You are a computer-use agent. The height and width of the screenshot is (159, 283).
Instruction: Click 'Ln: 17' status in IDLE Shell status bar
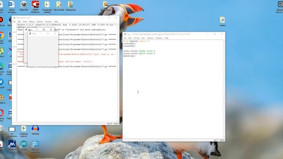point(110,124)
